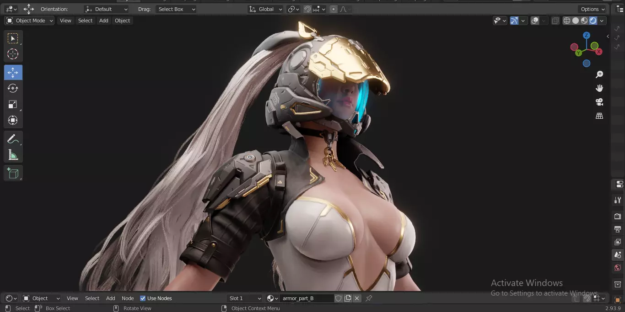Image resolution: width=625 pixels, height=312 pixels.
Task: Toggle the camera view icon
Action: point(599,102)
